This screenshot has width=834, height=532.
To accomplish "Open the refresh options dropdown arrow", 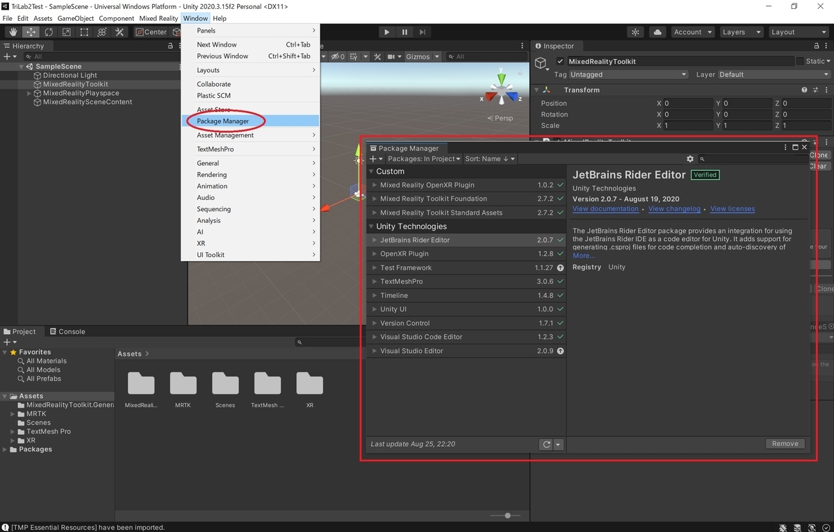I will (x=558, y=444).
